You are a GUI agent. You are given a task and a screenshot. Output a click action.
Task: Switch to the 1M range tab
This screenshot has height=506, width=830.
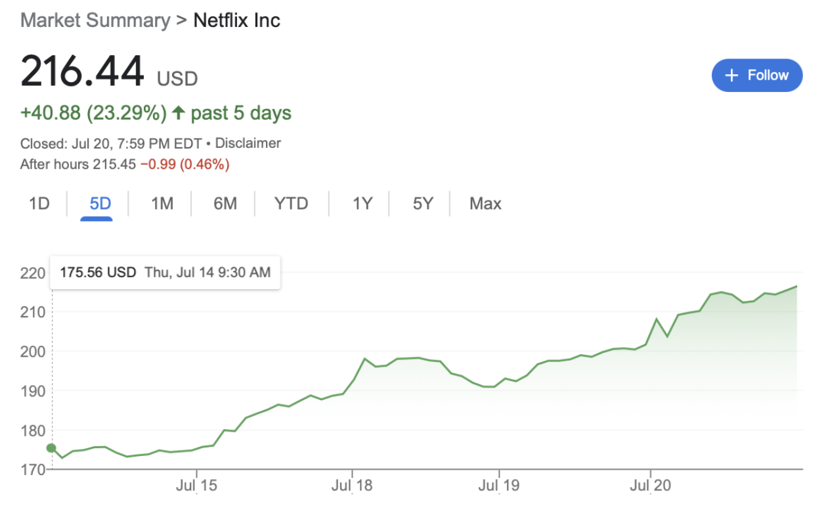[162, 204]
